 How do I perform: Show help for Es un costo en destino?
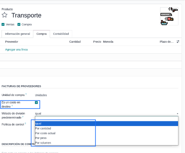pos(12,106)
